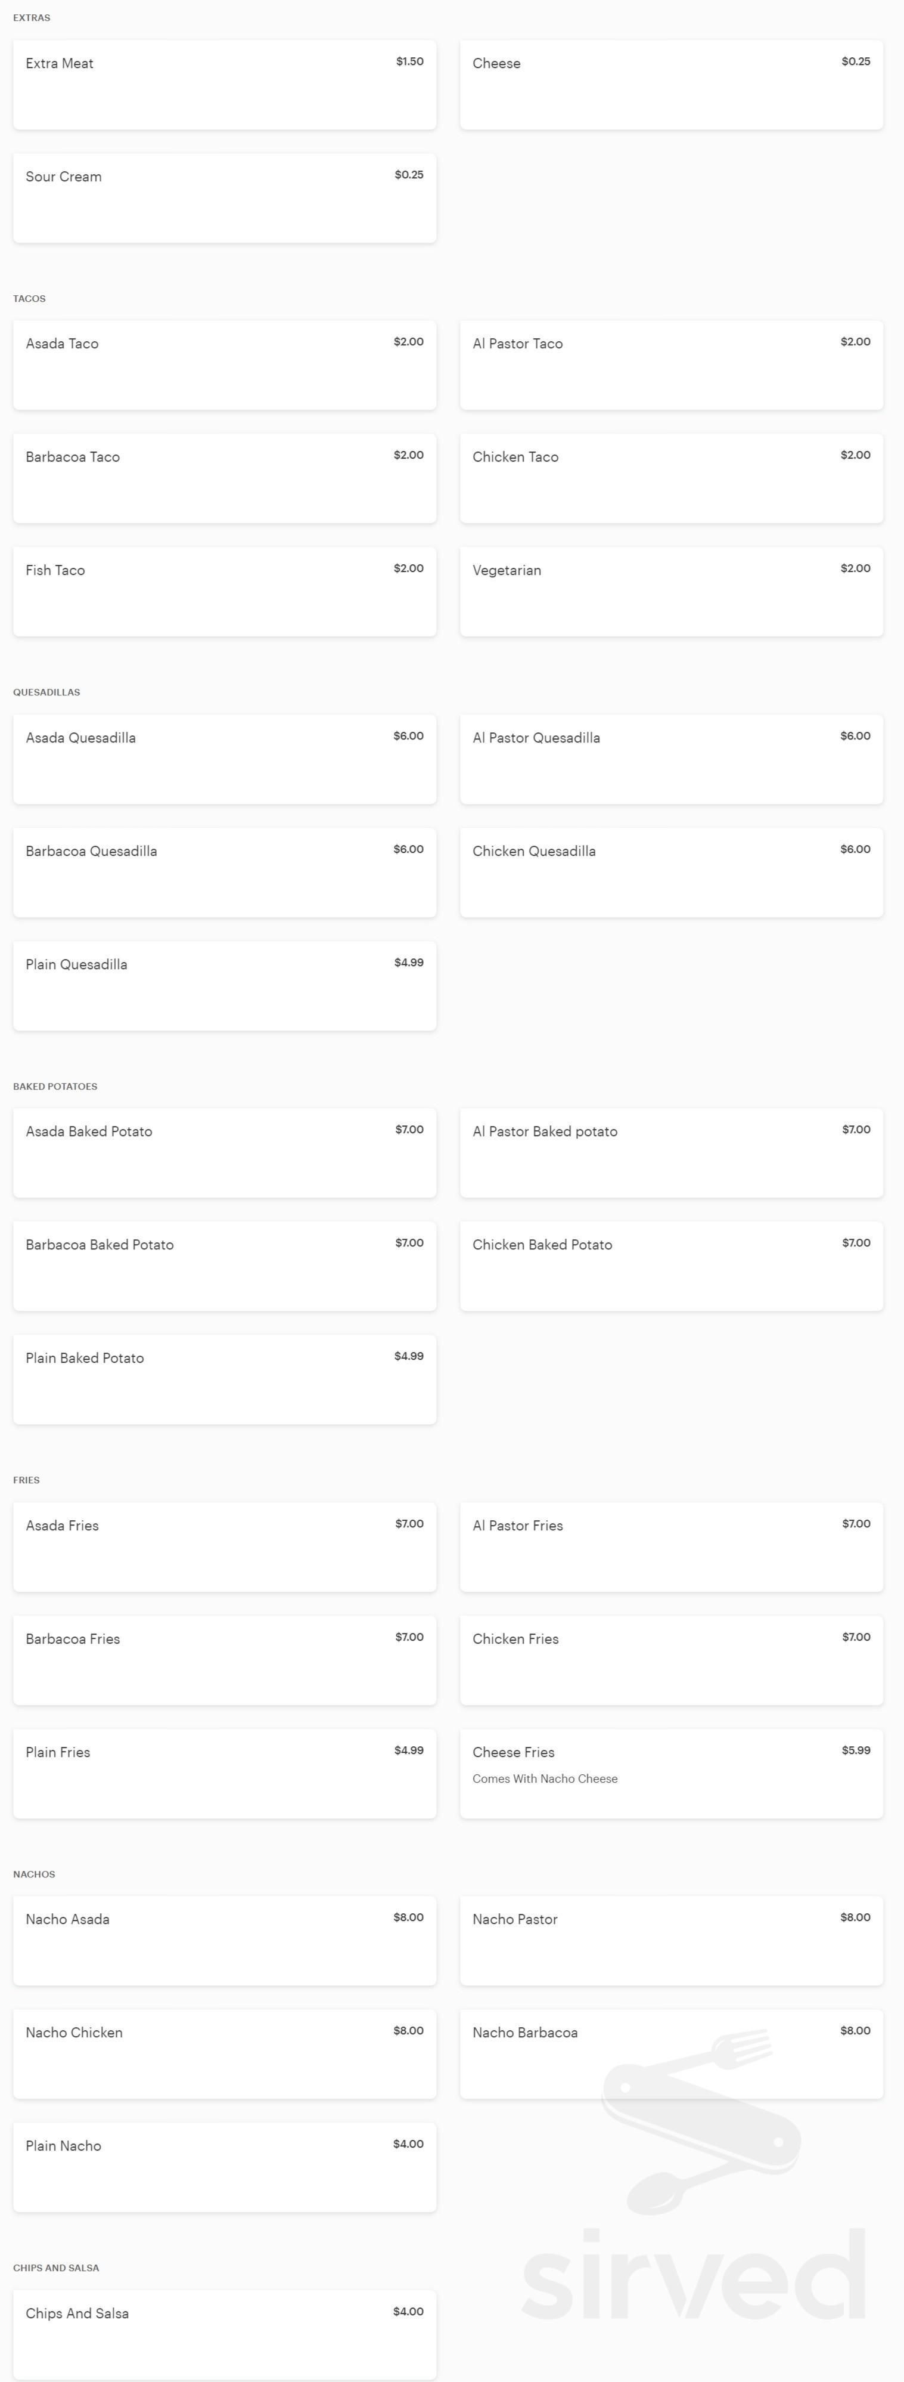
Task: Select Cheese Fries with nacho cheese
Action: [671, 1774]
